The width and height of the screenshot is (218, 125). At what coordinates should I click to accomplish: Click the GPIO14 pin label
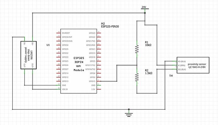(x=65, y=73)
